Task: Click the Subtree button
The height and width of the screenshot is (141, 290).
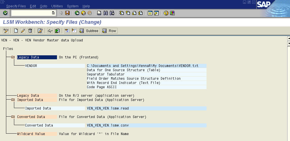Action: (89, 31)
